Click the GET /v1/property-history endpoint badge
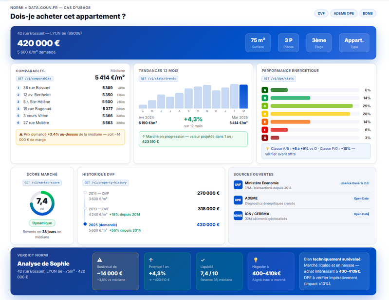The width and height of the screenshot is (389, 300). tap(105, 182)
